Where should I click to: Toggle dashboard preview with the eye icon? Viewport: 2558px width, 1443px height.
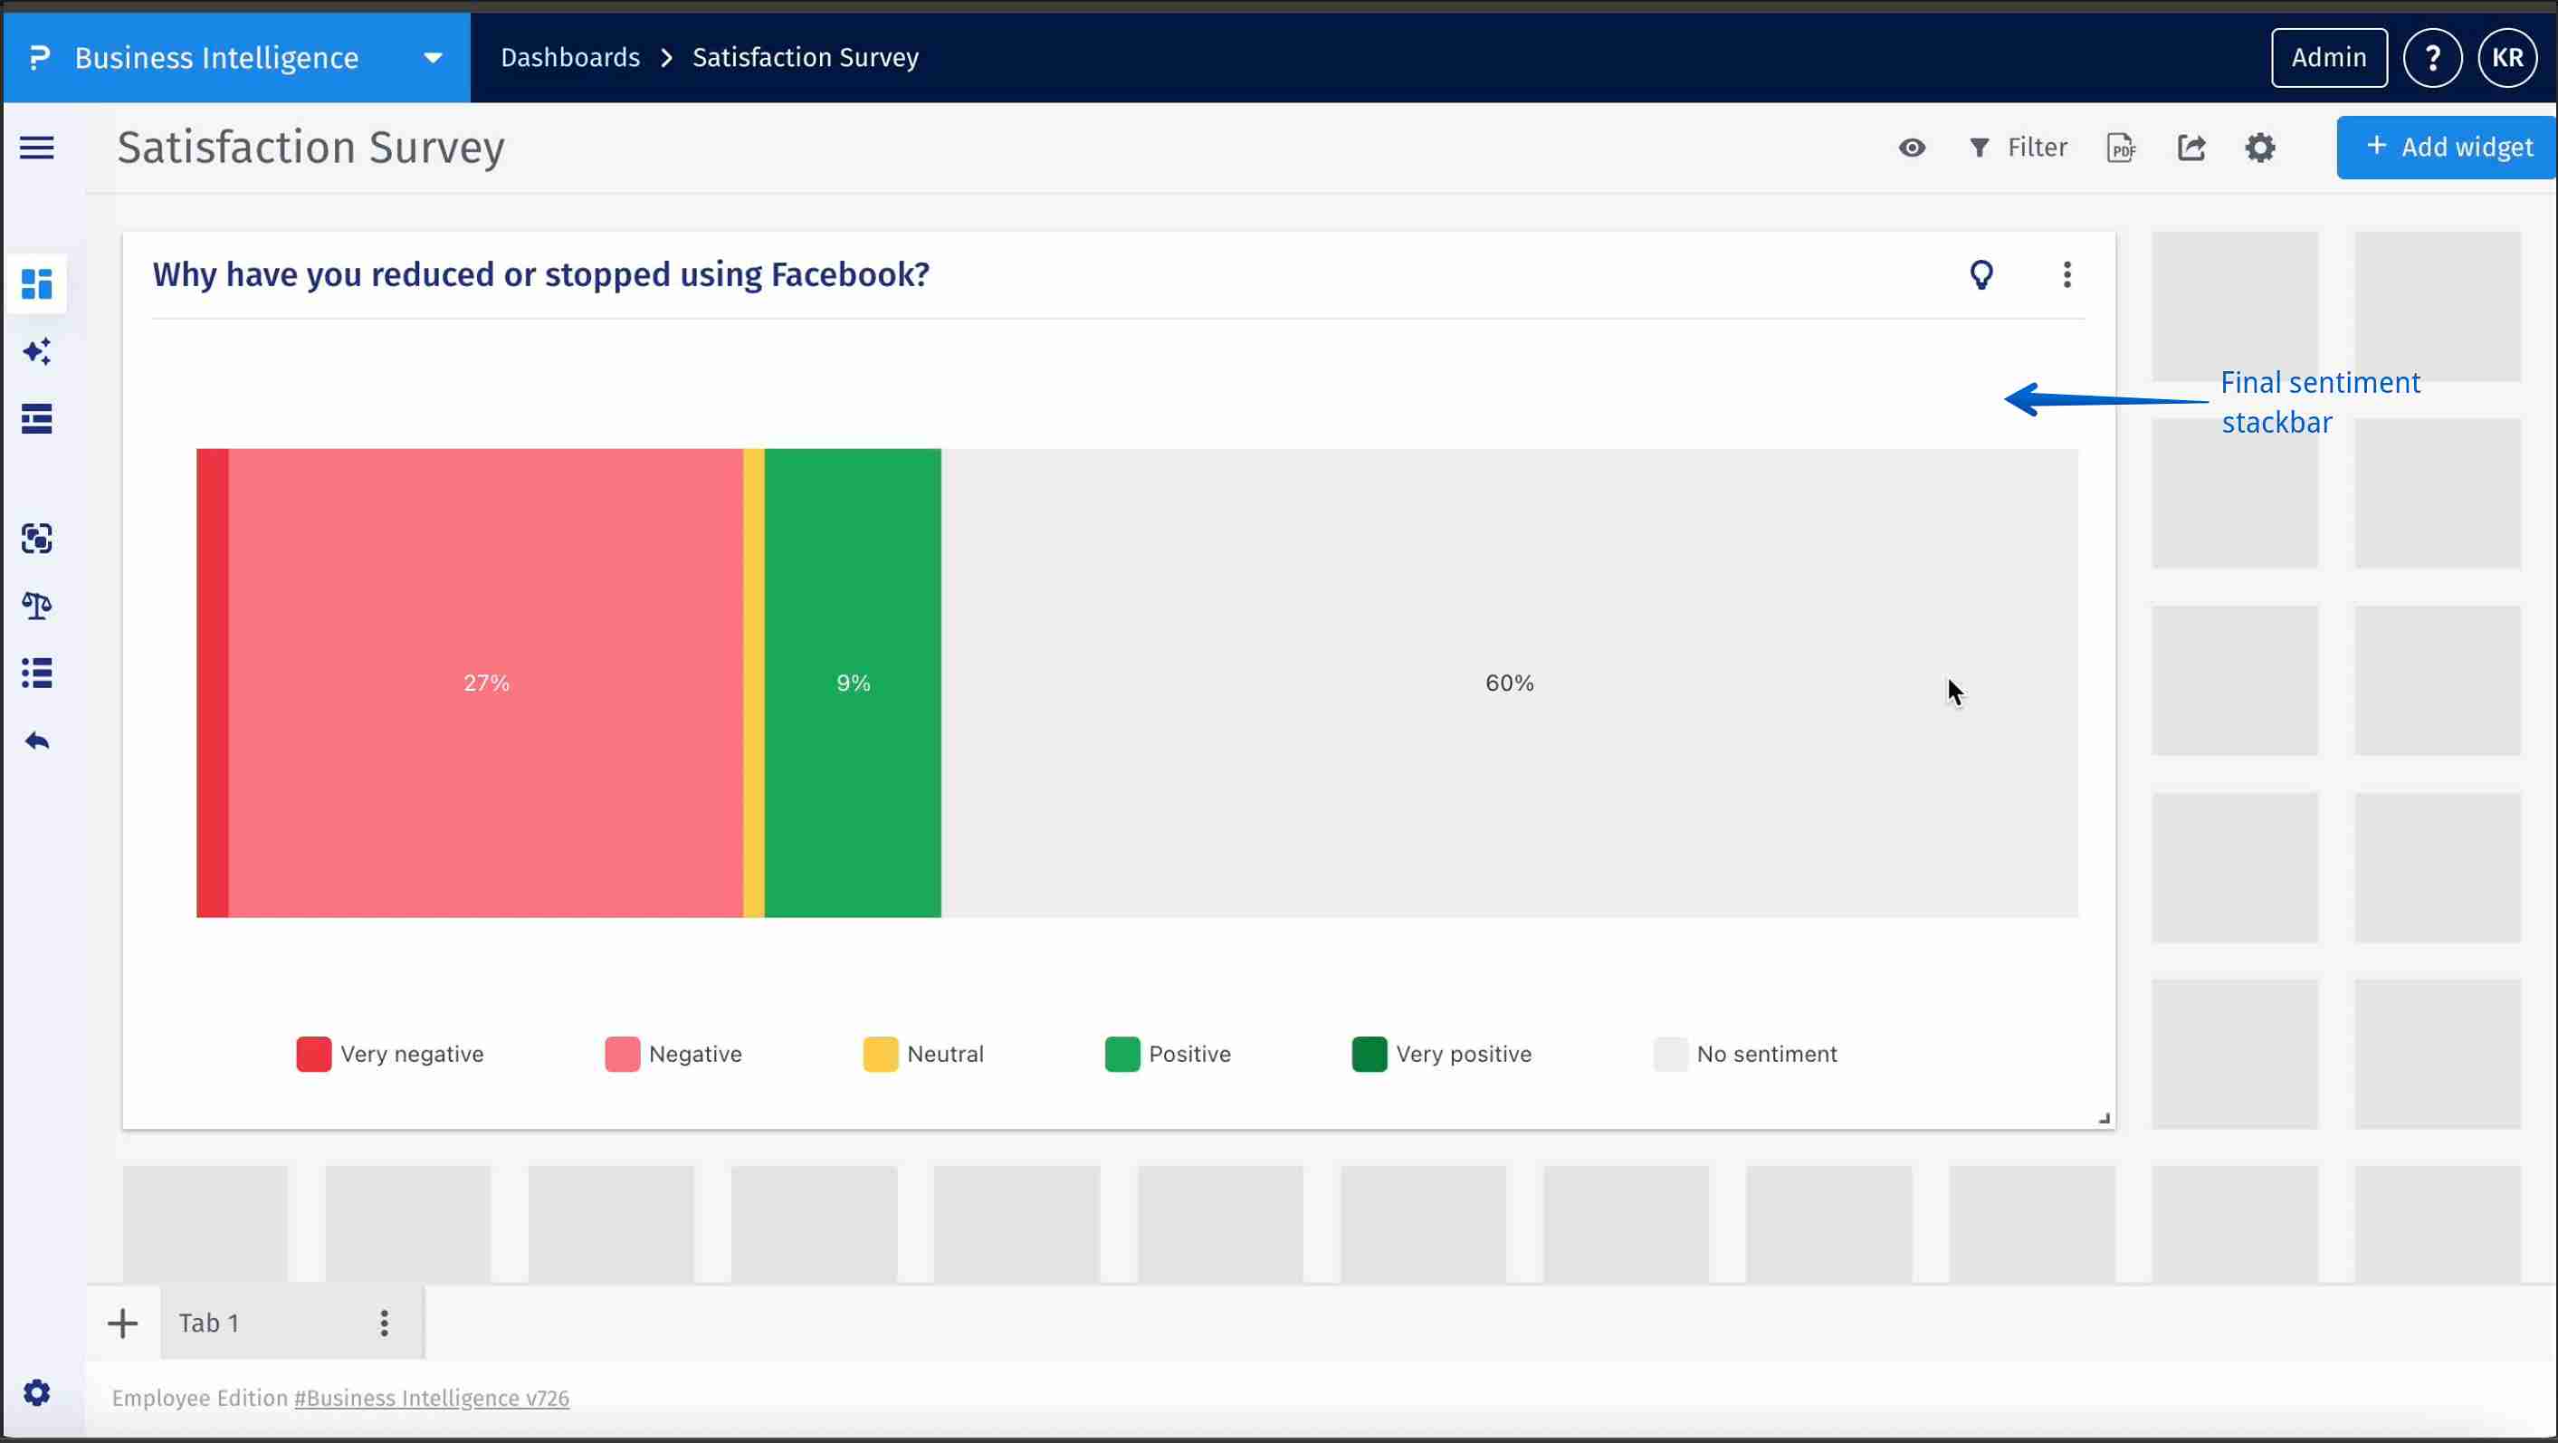(x=1912, y=147)
